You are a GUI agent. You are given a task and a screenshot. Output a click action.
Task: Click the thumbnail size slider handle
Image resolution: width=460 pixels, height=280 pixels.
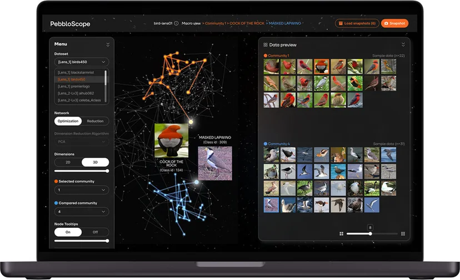coord(370,234)
